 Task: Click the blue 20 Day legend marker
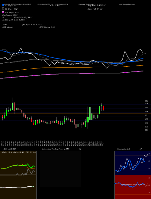[3, 5]
